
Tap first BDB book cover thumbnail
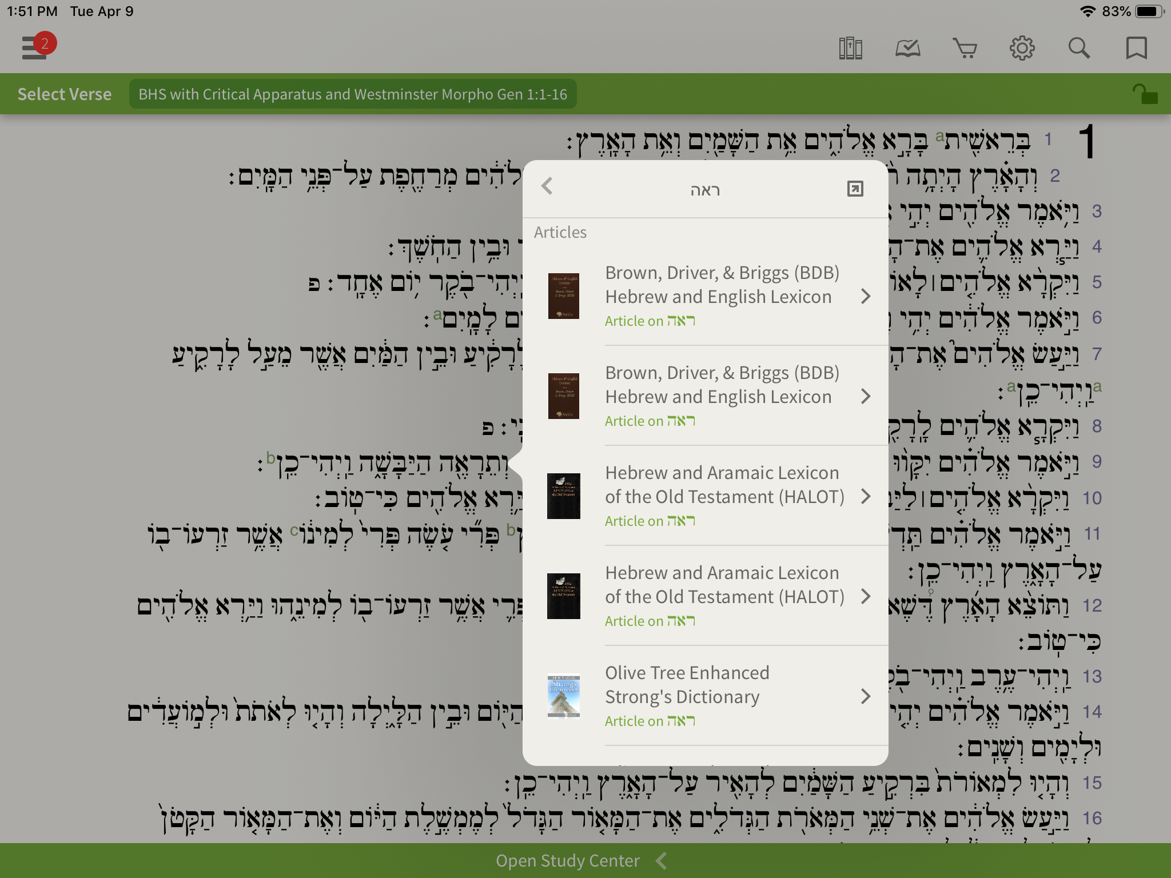coord(564,296)
